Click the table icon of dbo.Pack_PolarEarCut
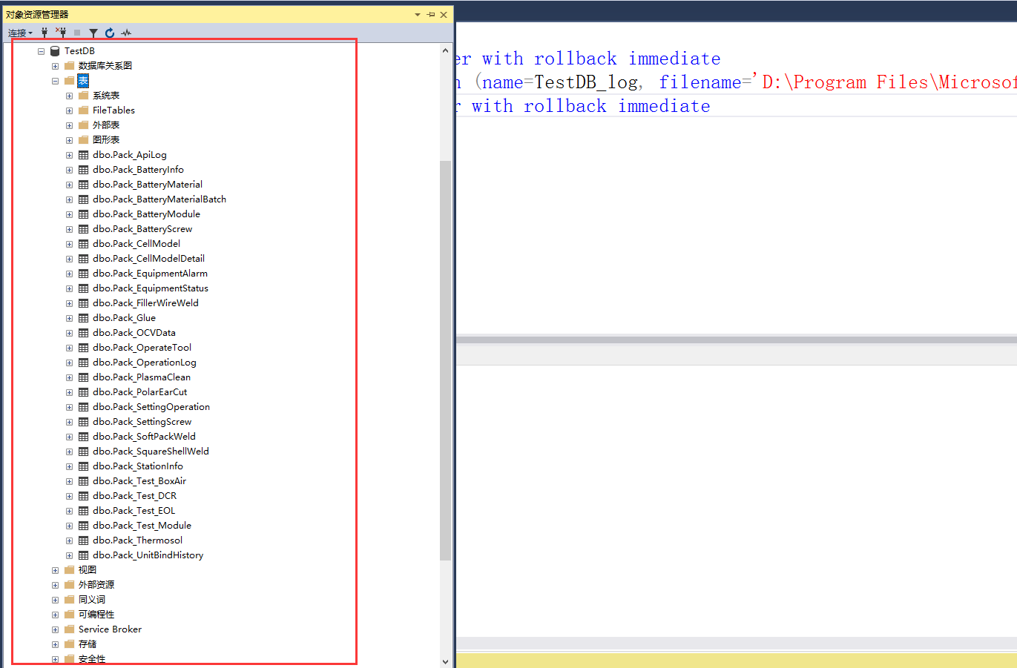 point(84,392)
